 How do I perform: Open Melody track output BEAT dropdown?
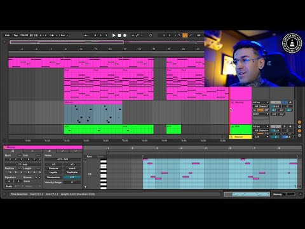click(261, 114)
